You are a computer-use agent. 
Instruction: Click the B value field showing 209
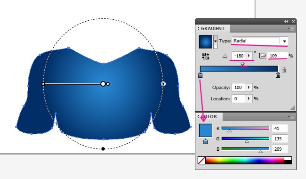click(x=280, y=149)
